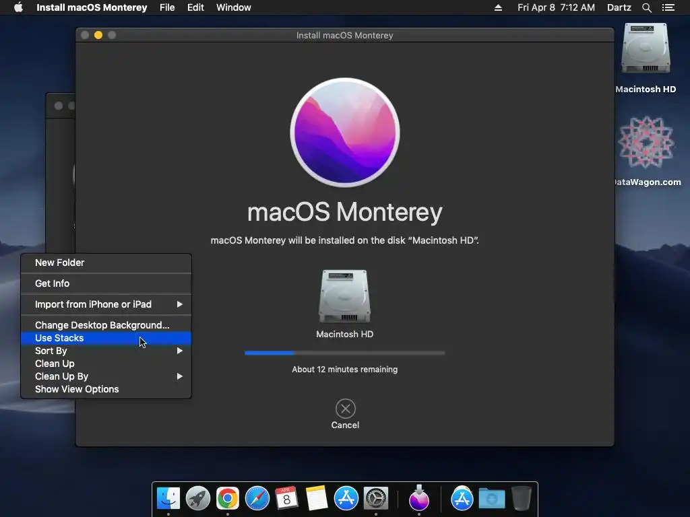Viewport: 690px width, 517px height.
Task: Click the macOS Monterey logo image
Action: tap(345, 133)
